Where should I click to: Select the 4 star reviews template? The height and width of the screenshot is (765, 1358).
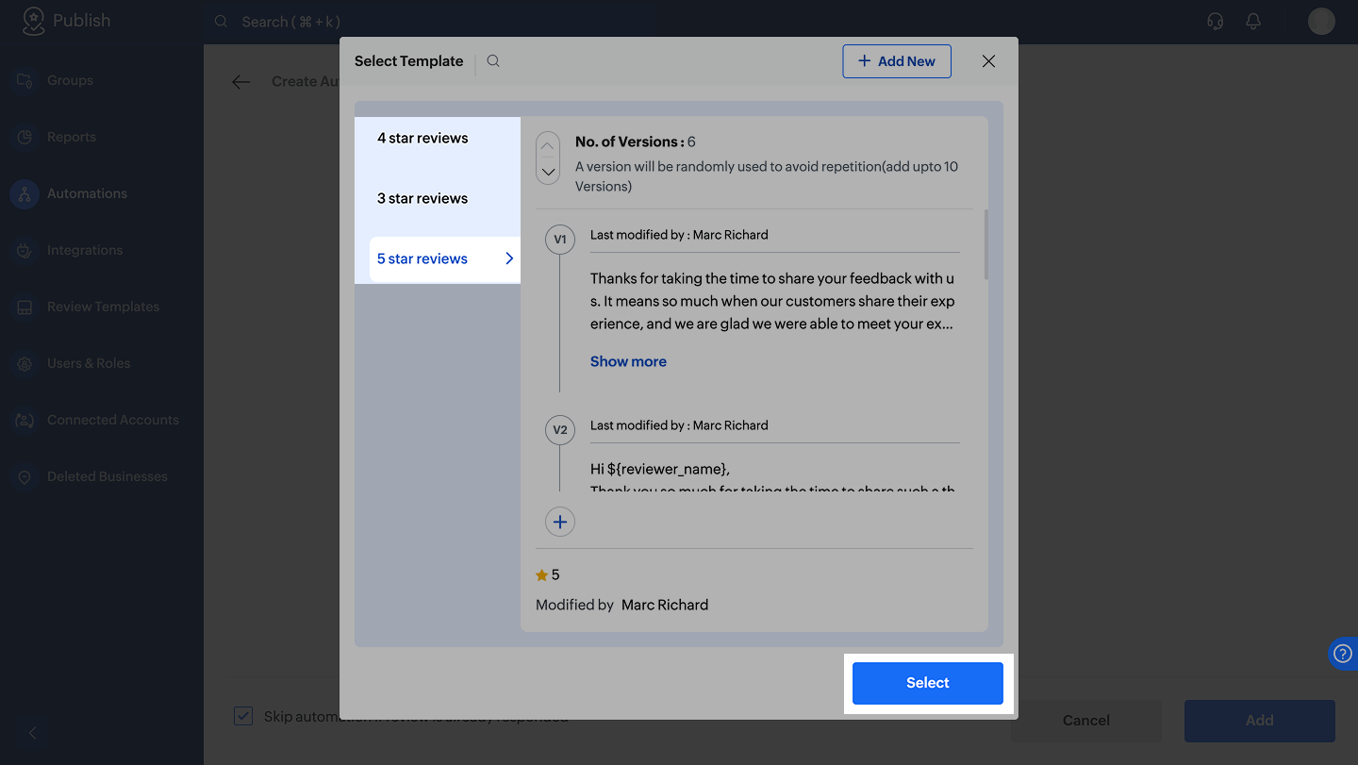tap(422, 138)
